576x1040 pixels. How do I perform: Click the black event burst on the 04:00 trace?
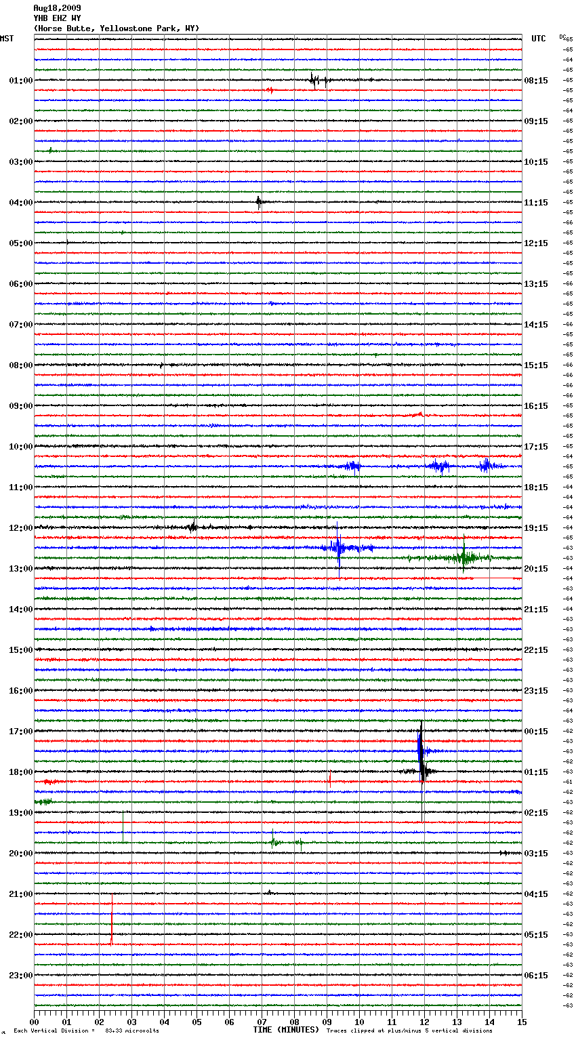pos(259,202)
